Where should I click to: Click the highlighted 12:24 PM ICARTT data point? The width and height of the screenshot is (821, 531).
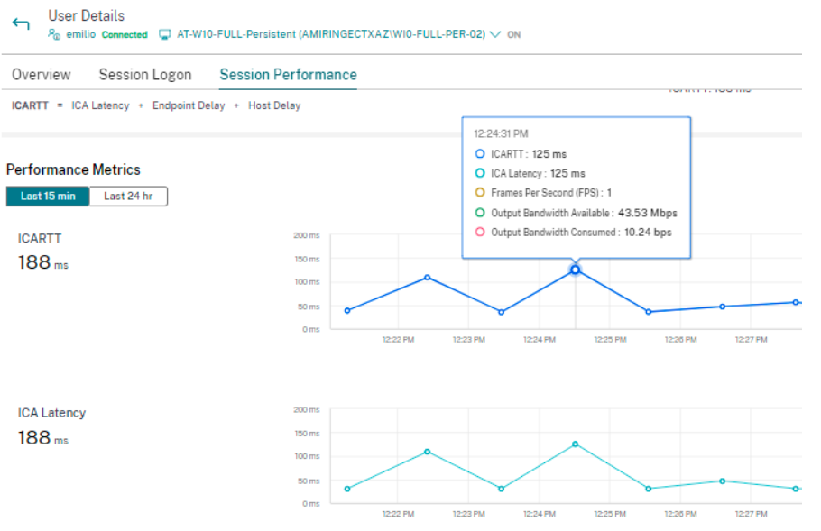(575, 270)
